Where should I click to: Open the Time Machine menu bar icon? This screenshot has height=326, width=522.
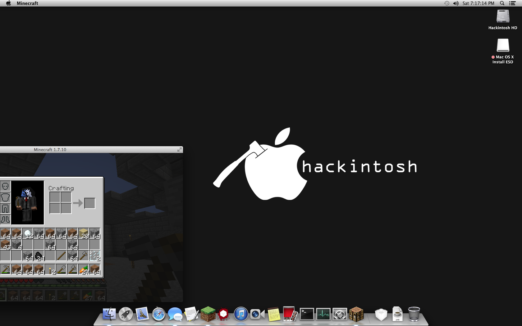click(446, 3)
